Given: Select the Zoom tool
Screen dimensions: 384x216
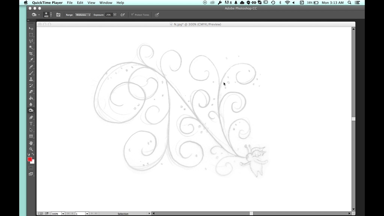Looking at the screenshot, I should pyautogui.click(x=31, y=149).
